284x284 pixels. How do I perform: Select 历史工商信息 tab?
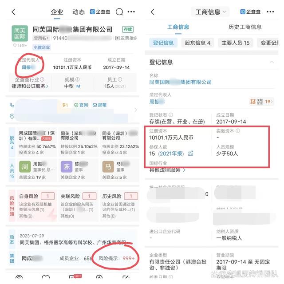tap(245, 27)
